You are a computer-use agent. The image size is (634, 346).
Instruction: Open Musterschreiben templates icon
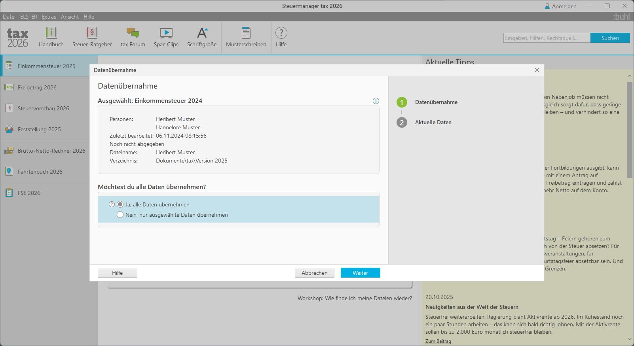point(246,33)
